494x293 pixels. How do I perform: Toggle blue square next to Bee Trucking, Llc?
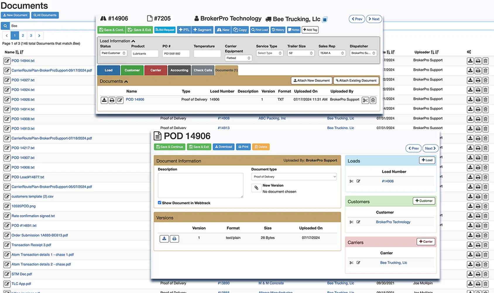[325, 20]
